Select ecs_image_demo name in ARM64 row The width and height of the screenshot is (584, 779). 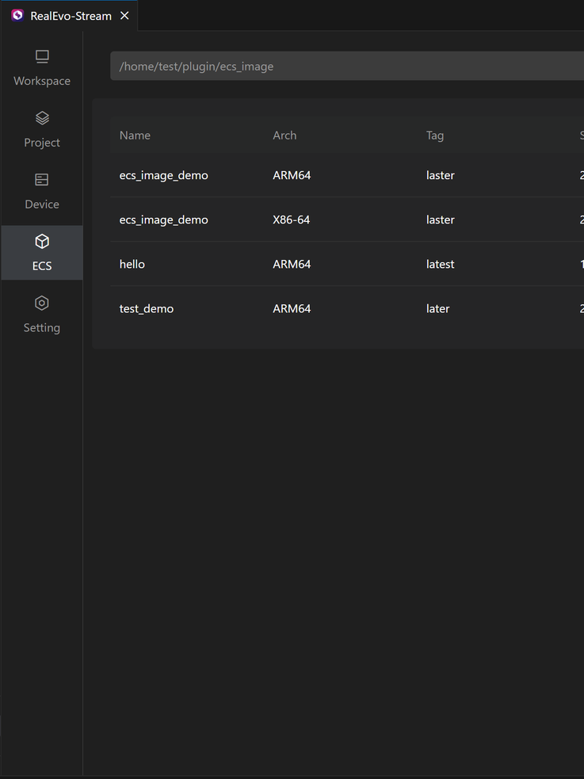163,175
